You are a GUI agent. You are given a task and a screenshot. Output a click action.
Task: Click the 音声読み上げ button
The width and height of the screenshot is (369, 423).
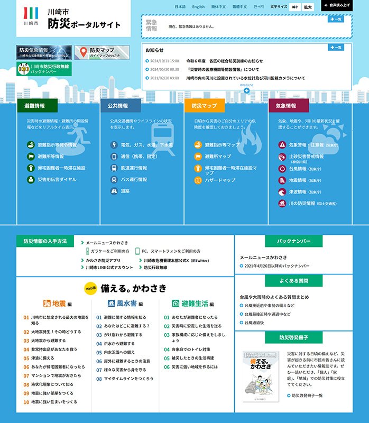click(x=337, y=5)
